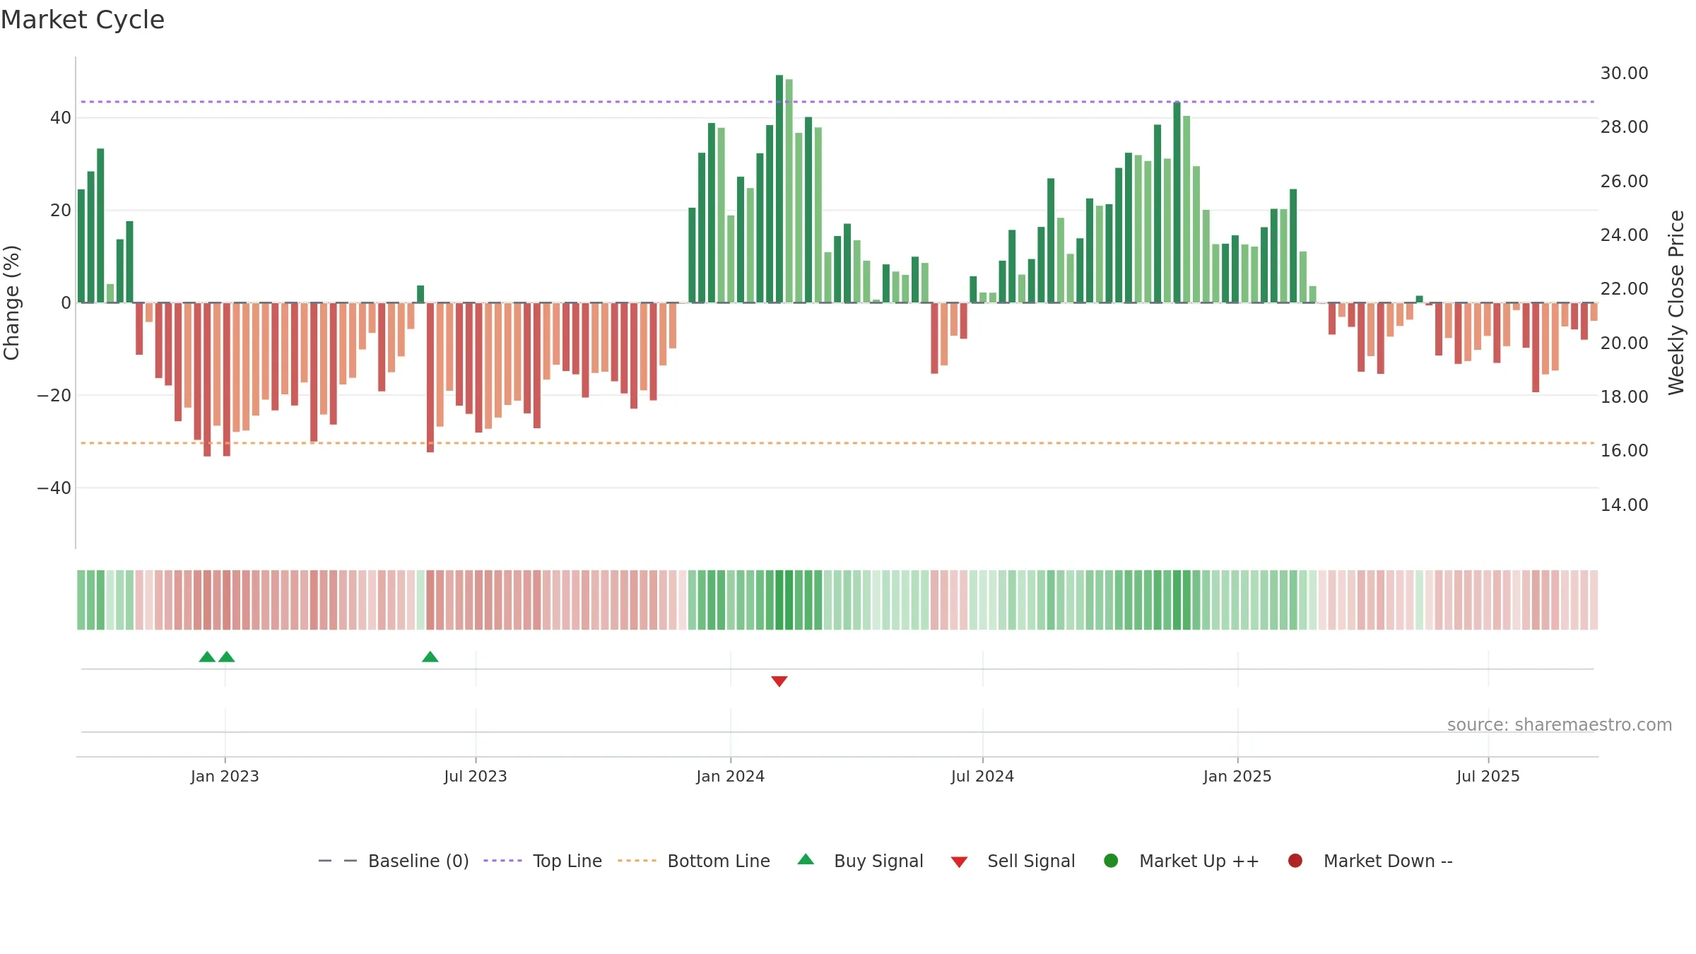Select the leftmost buy signal marker, before Jan 2023
The image size is (1696, 954).
pos(207,656)
